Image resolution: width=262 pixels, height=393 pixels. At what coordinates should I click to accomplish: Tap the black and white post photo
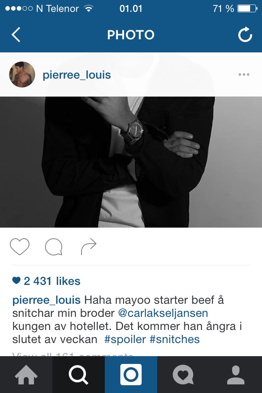[131, 162]
